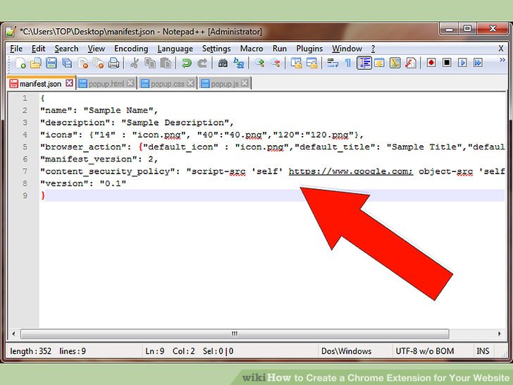Open Find with the binoculars icon
This screenshot has height=385, width=513.
pos(223,63)
